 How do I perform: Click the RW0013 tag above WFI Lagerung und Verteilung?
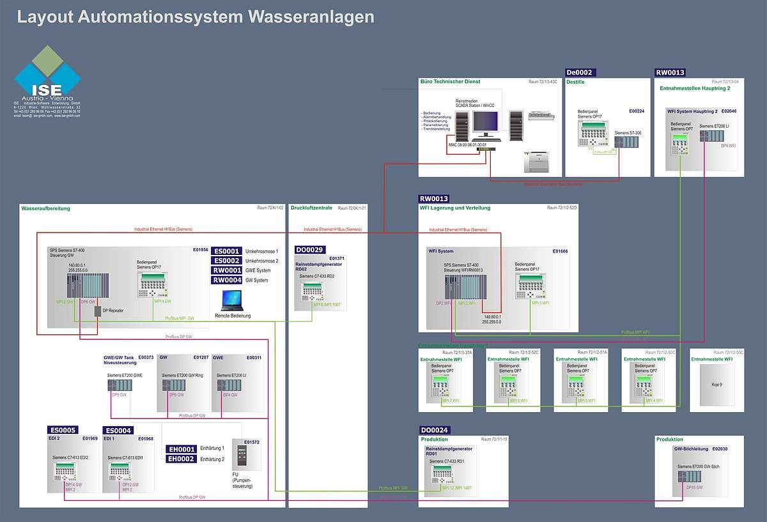[x=435, y=199]
